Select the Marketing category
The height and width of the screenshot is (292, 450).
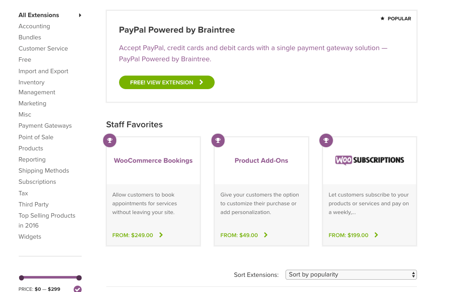[32, 103]
